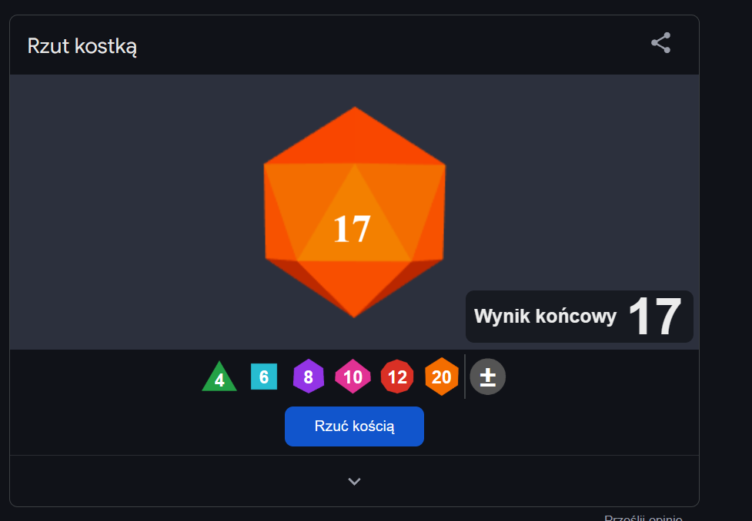Image resolution: width=752 pixels, height=521 pixels.
Task: Add an orange 20-sided die
Action: point(441,377)
